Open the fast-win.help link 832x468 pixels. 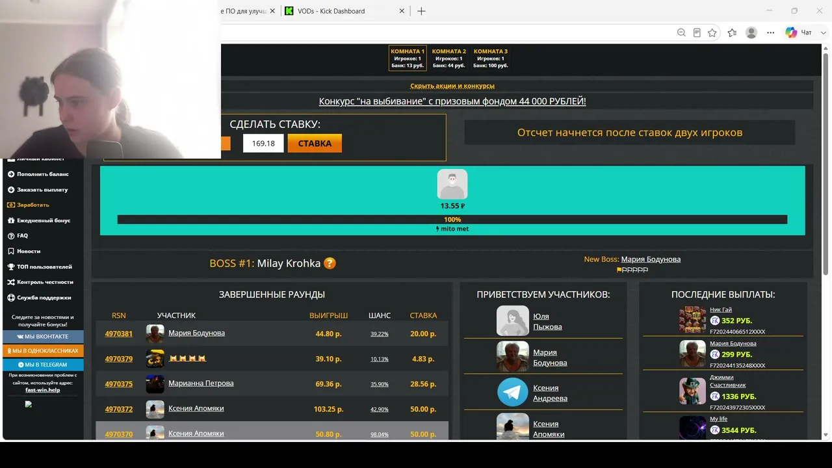pyautogui.click(x=43, y=390)
